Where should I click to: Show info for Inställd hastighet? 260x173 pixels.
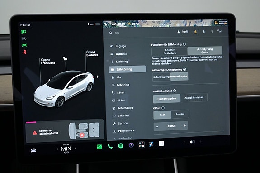(x=175, y=91)
